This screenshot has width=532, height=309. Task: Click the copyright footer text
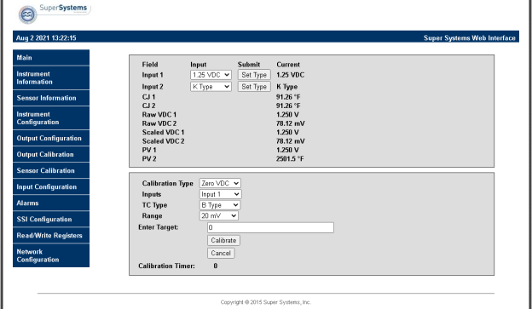pyautogui.click(x=266, y=302)
